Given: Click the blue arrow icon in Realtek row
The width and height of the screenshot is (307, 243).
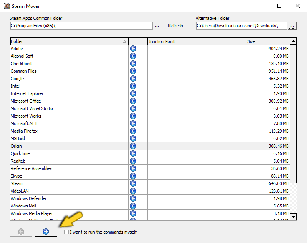Looking at the screenshot, I should (133, 161).
